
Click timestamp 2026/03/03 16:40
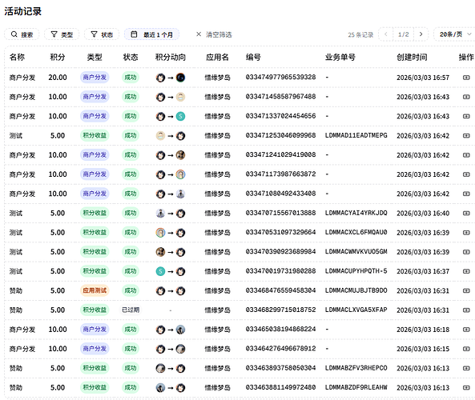coord(423,214)
